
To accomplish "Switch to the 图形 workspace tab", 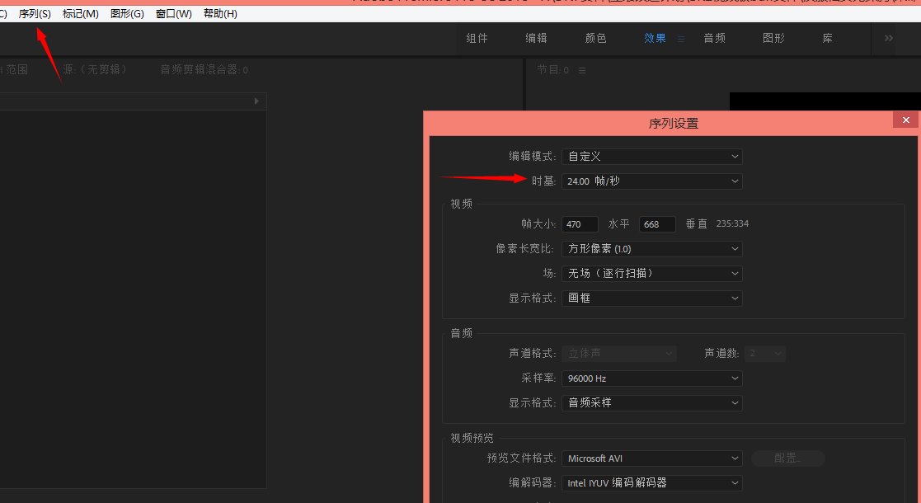I will (x=773, y=38).
